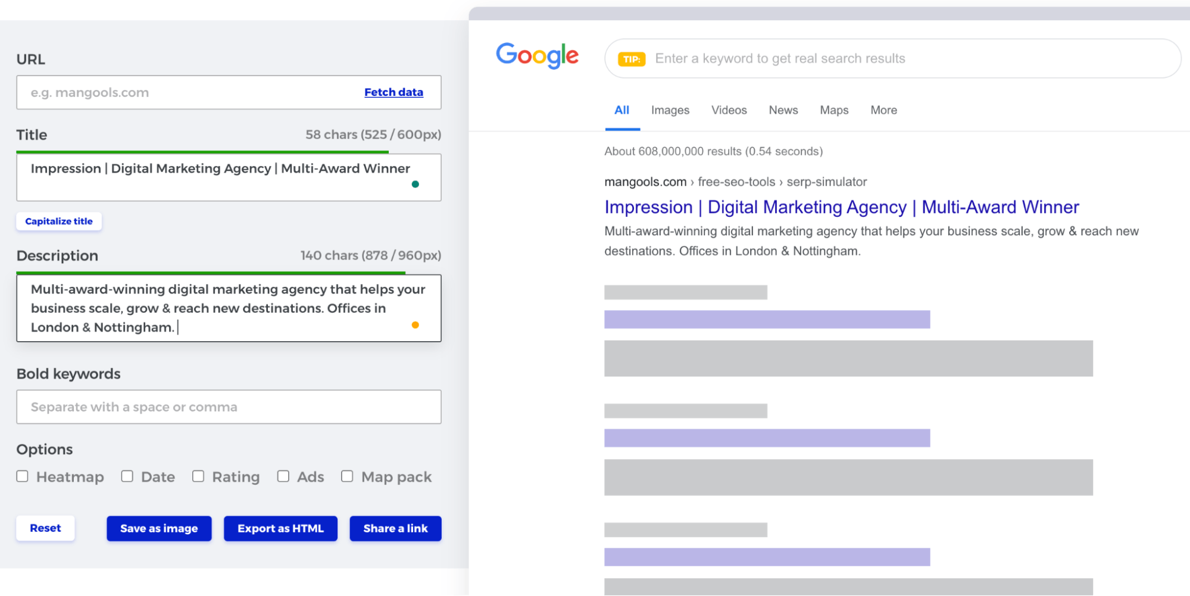1190x596 pixels.
Task: Switch to the News search tab
Action: click(x=783, y=110)
